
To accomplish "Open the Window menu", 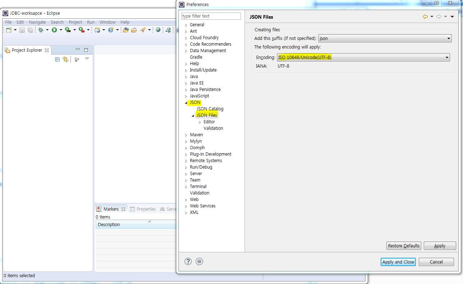I will pos(108,22).
